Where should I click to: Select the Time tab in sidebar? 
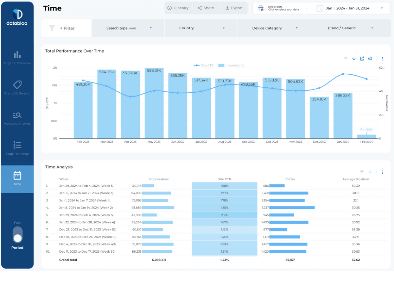17,179
